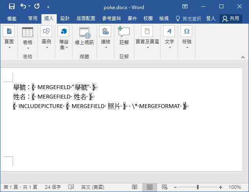Open the undo history dropdown arrow
249x192 pixels.
30,6
